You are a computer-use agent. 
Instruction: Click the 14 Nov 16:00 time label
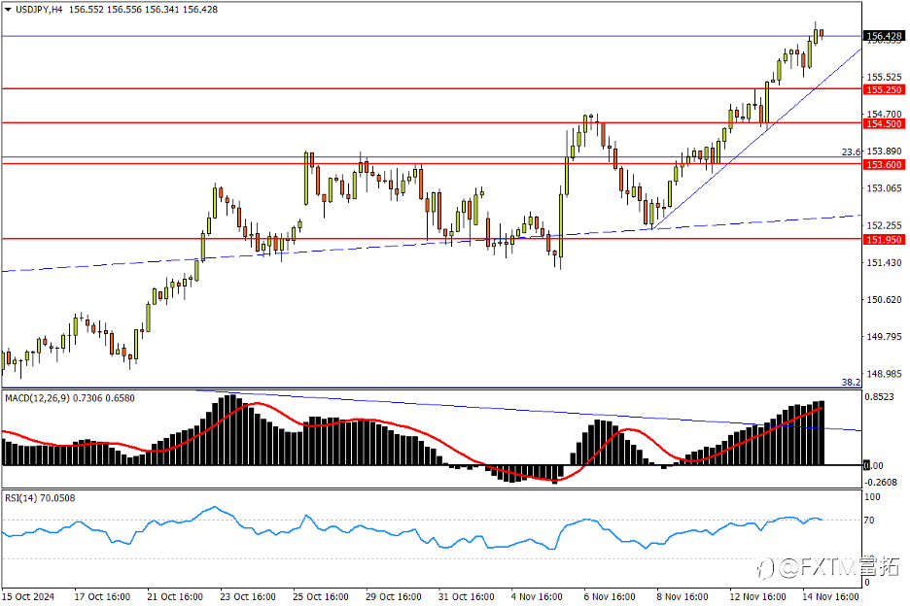click(830, 596)
